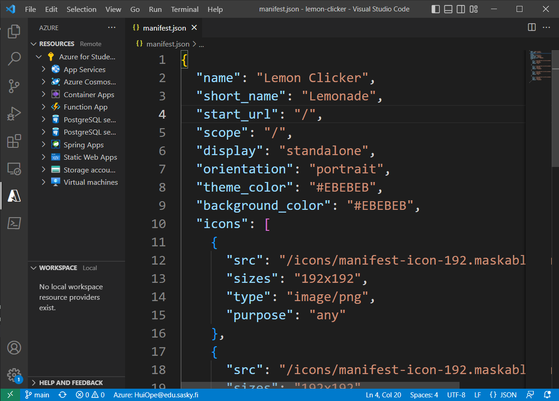Expand the Virtual machines node
The height and width of the screenshot is (401, 559).
coord(43,182)
